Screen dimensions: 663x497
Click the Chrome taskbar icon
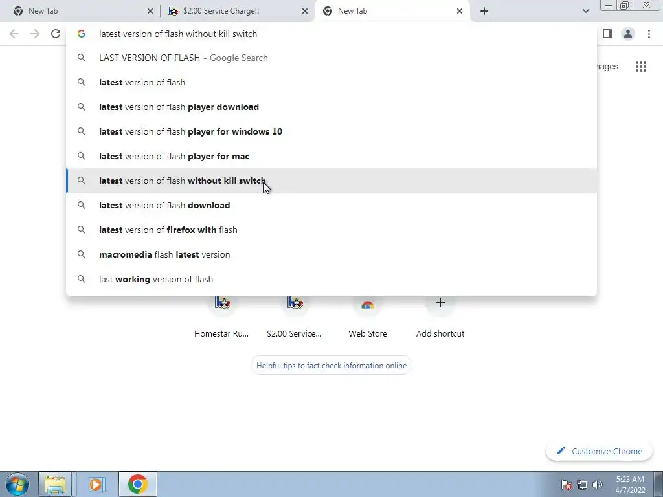point(138,484)
